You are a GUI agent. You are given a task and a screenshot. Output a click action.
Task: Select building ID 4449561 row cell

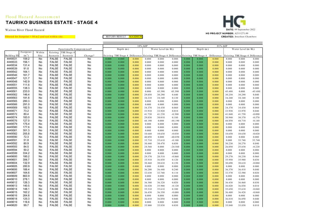11,91
